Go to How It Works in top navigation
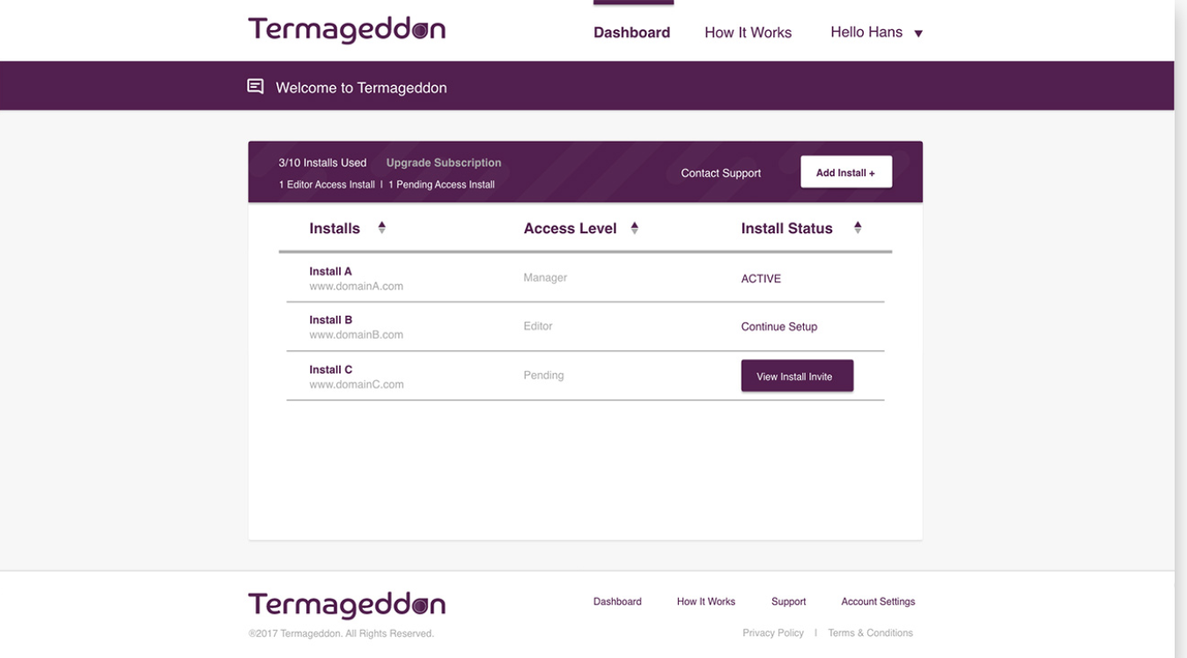1187x658 pixels. point(748,33)
